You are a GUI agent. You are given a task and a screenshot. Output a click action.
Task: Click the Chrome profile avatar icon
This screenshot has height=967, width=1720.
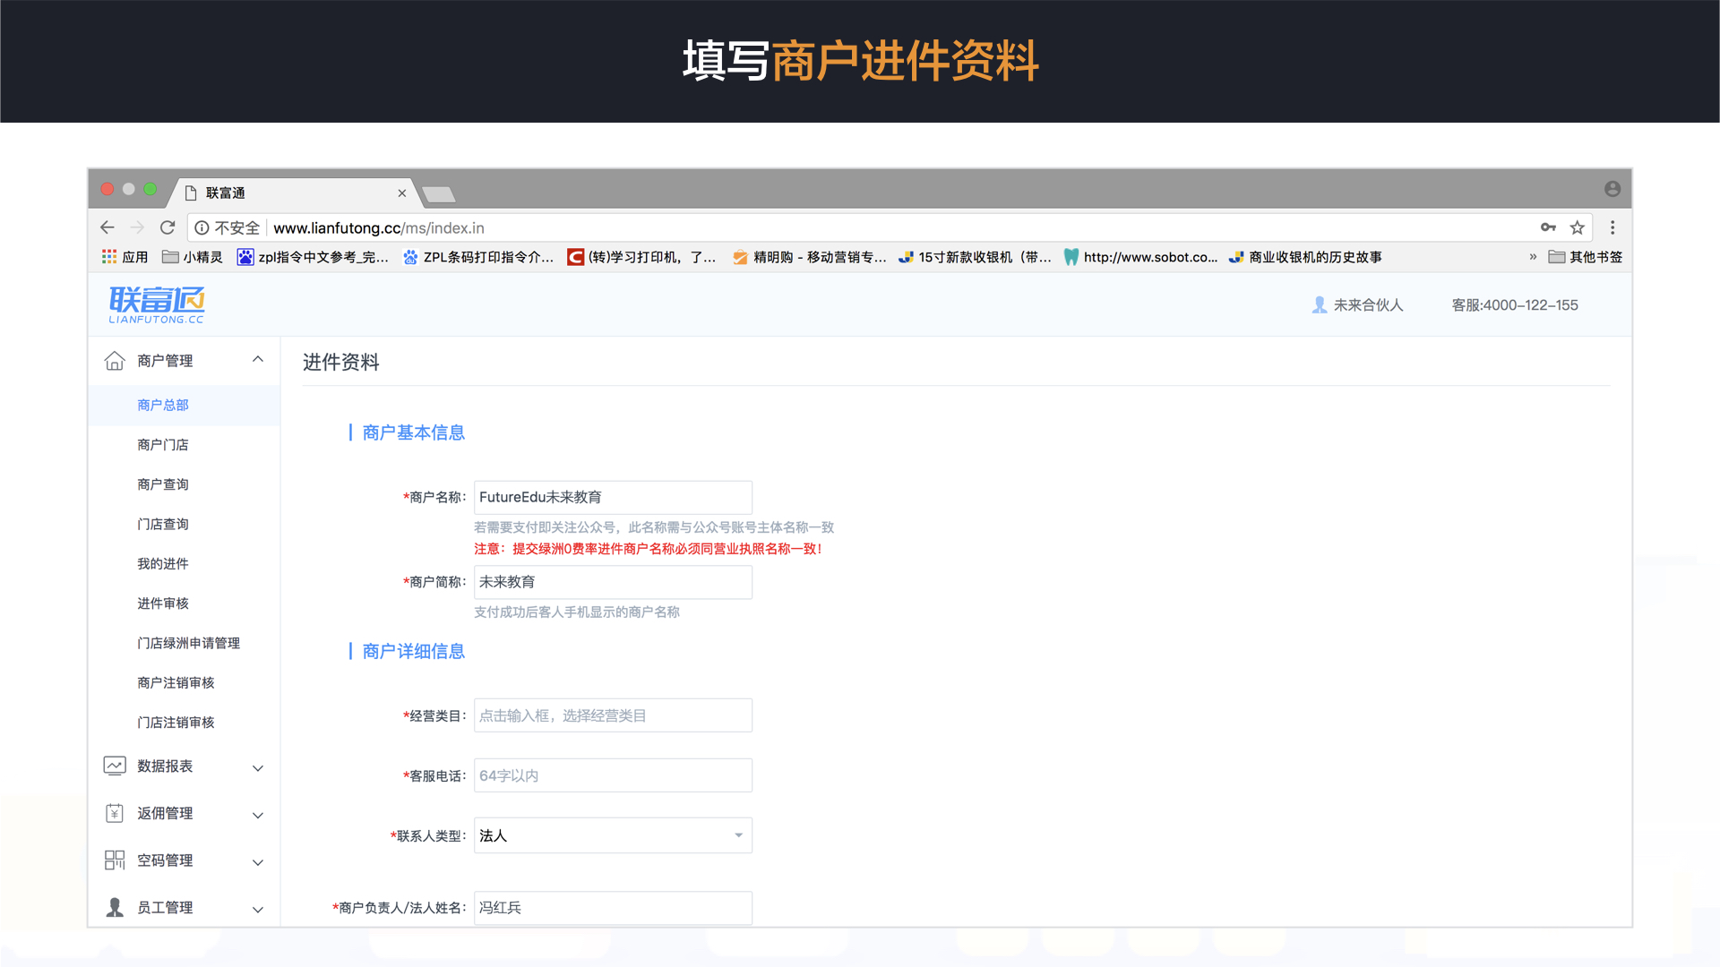tap(1612, 189)
